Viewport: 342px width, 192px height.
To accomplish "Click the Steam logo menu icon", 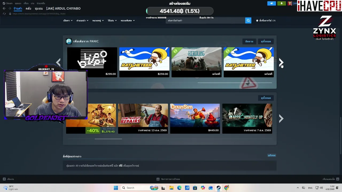I will pos(4,3).
